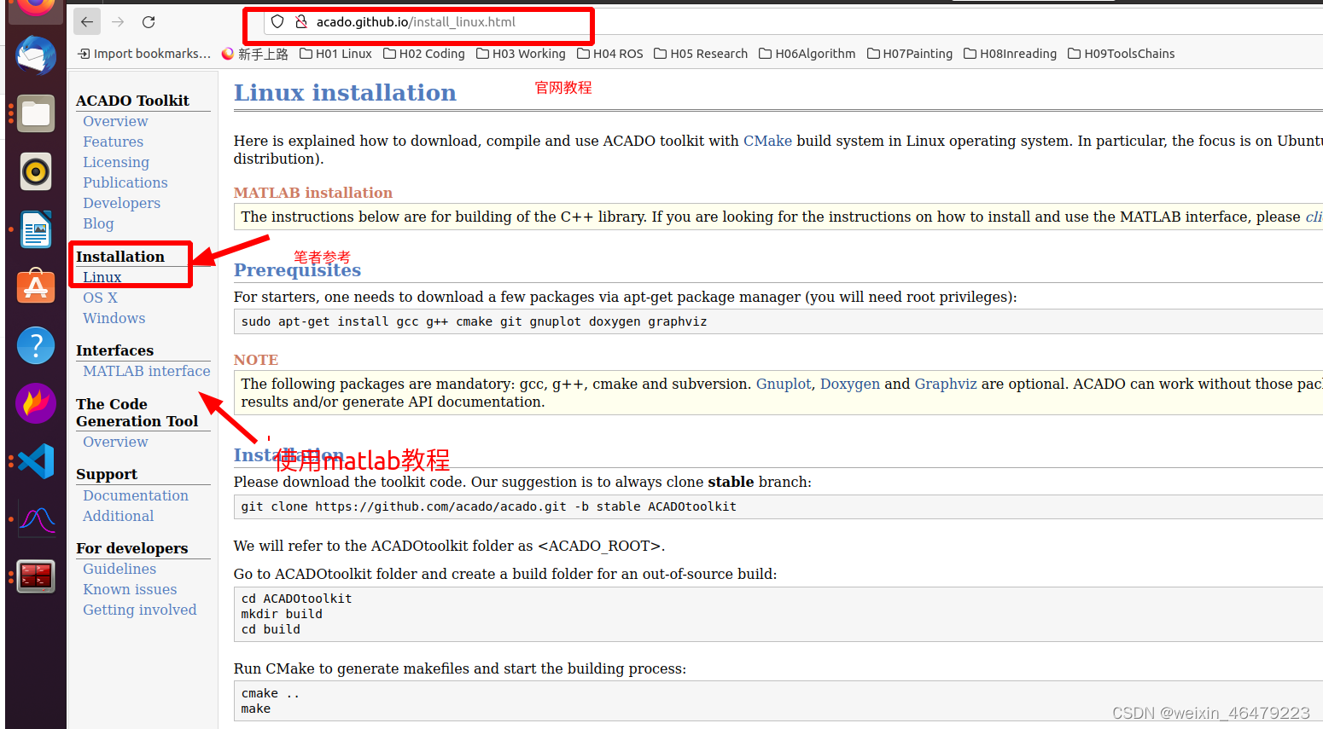Viewport: 1323px width, 729px height.
Task: Open the MATLAB interface link
Action: pyautogui.click(x=146, y=371)
